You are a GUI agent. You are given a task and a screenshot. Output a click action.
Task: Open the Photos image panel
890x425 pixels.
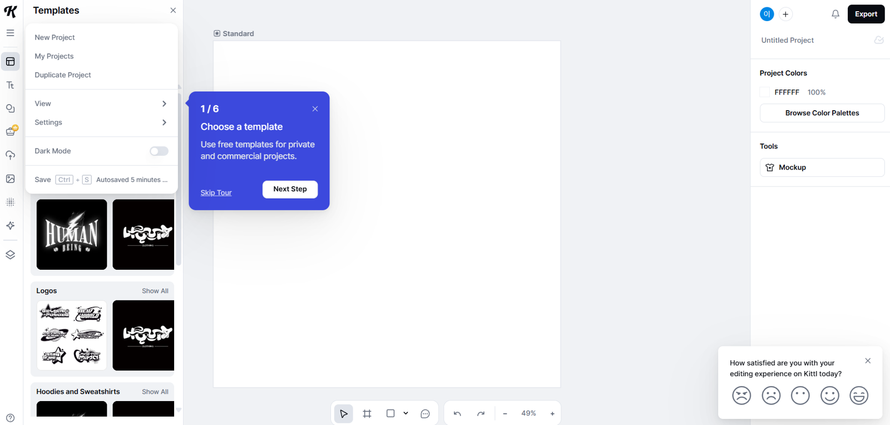coord(10,179)
